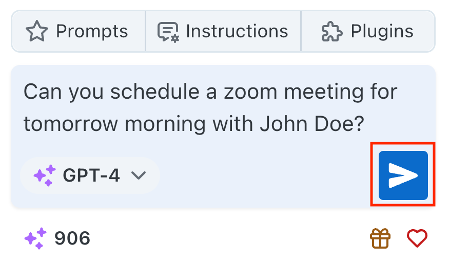Viewport: 449px width, 266px height.
Task: Click the puzzle piece Plugins icon
Action: click(332, 32)
